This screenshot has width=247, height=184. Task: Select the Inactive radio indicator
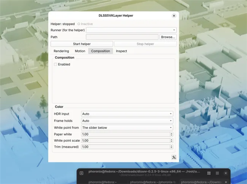(79, 24)
